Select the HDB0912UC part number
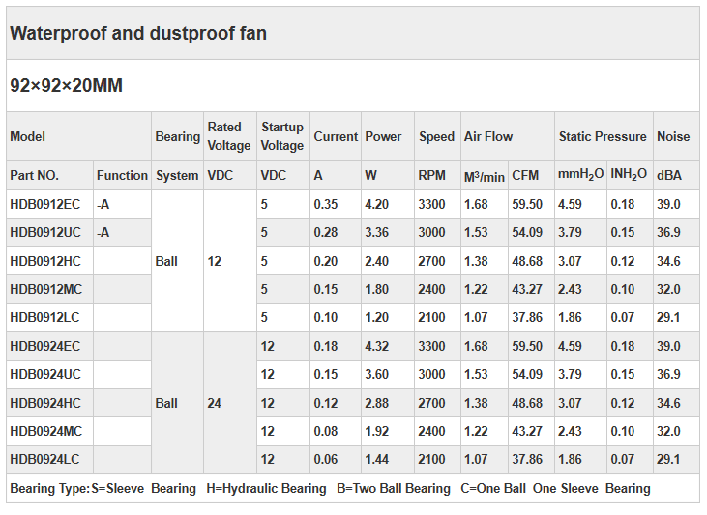Screen dimensions: 707x515 click(x=45, y=232)
